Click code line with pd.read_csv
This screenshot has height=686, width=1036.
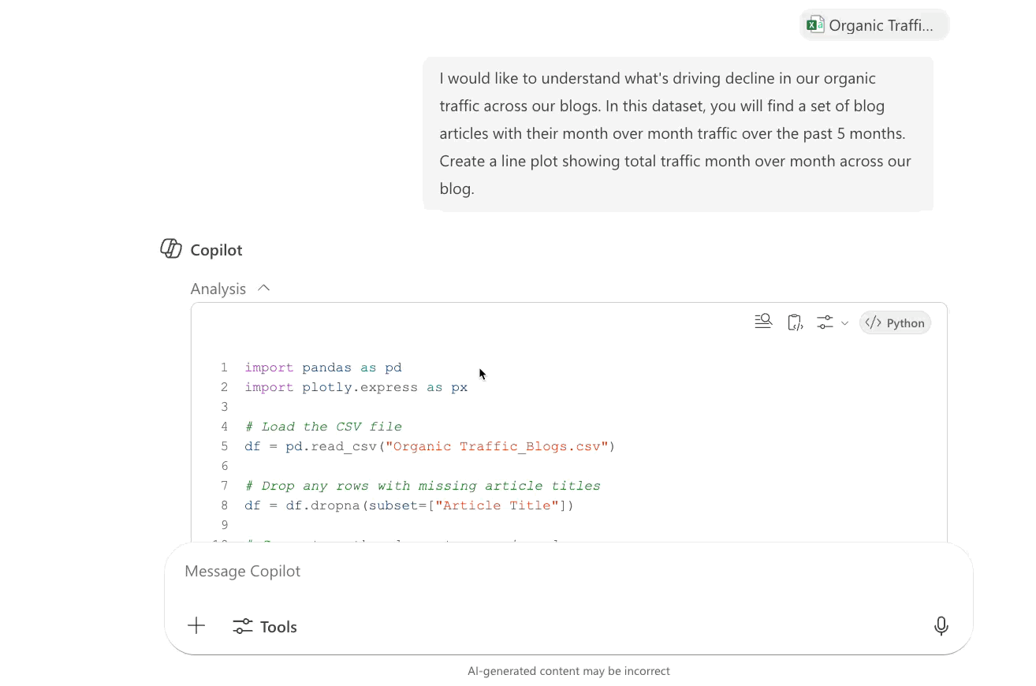pyautogui.click(x=429, y=446)
